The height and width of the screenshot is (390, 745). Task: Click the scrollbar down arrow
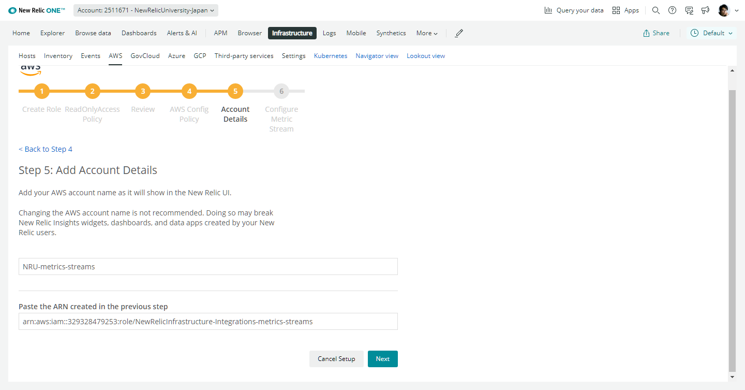(x=732, y=378)
